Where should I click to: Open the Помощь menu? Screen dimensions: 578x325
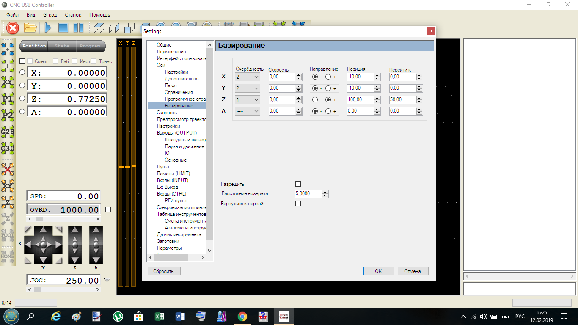click(x=100, y=15)
